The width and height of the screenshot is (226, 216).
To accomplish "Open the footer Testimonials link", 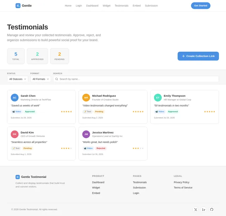I will (x=140, y=182).
